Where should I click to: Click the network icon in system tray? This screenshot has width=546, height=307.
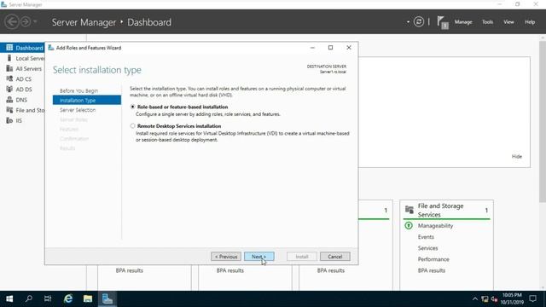click(x=485, y=299)
